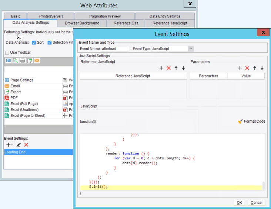
Task: Open the Data Entry Settings tab
Action: (165, 16)
